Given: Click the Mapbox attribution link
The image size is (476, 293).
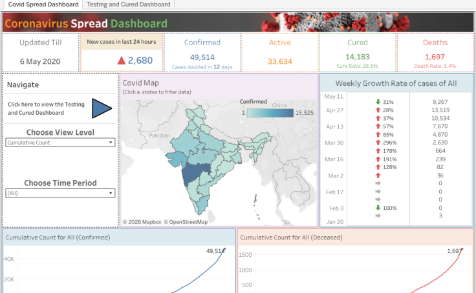Looking at the screenshot, I should coord(142,222).
